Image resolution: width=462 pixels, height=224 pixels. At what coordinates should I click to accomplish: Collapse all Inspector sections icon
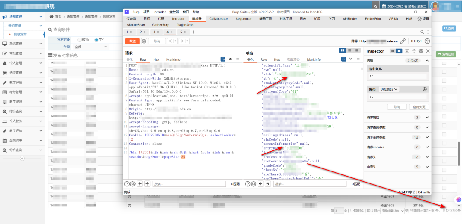click(414, 51)
